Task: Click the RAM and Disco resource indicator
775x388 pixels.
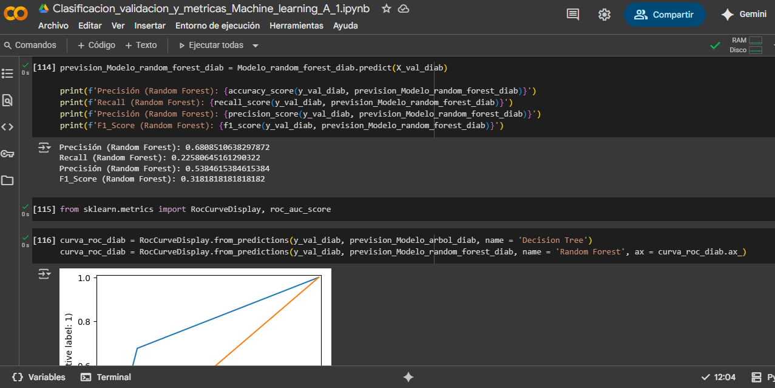Action: [746, 45]
